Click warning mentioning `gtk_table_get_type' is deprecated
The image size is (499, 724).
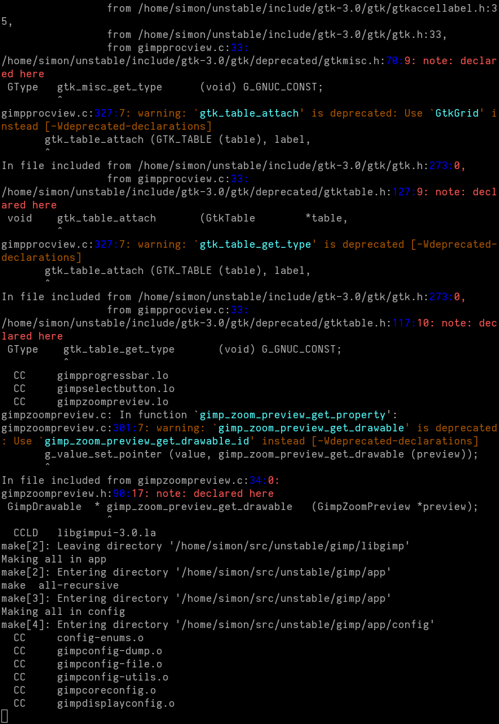click(x=249, y=244)
